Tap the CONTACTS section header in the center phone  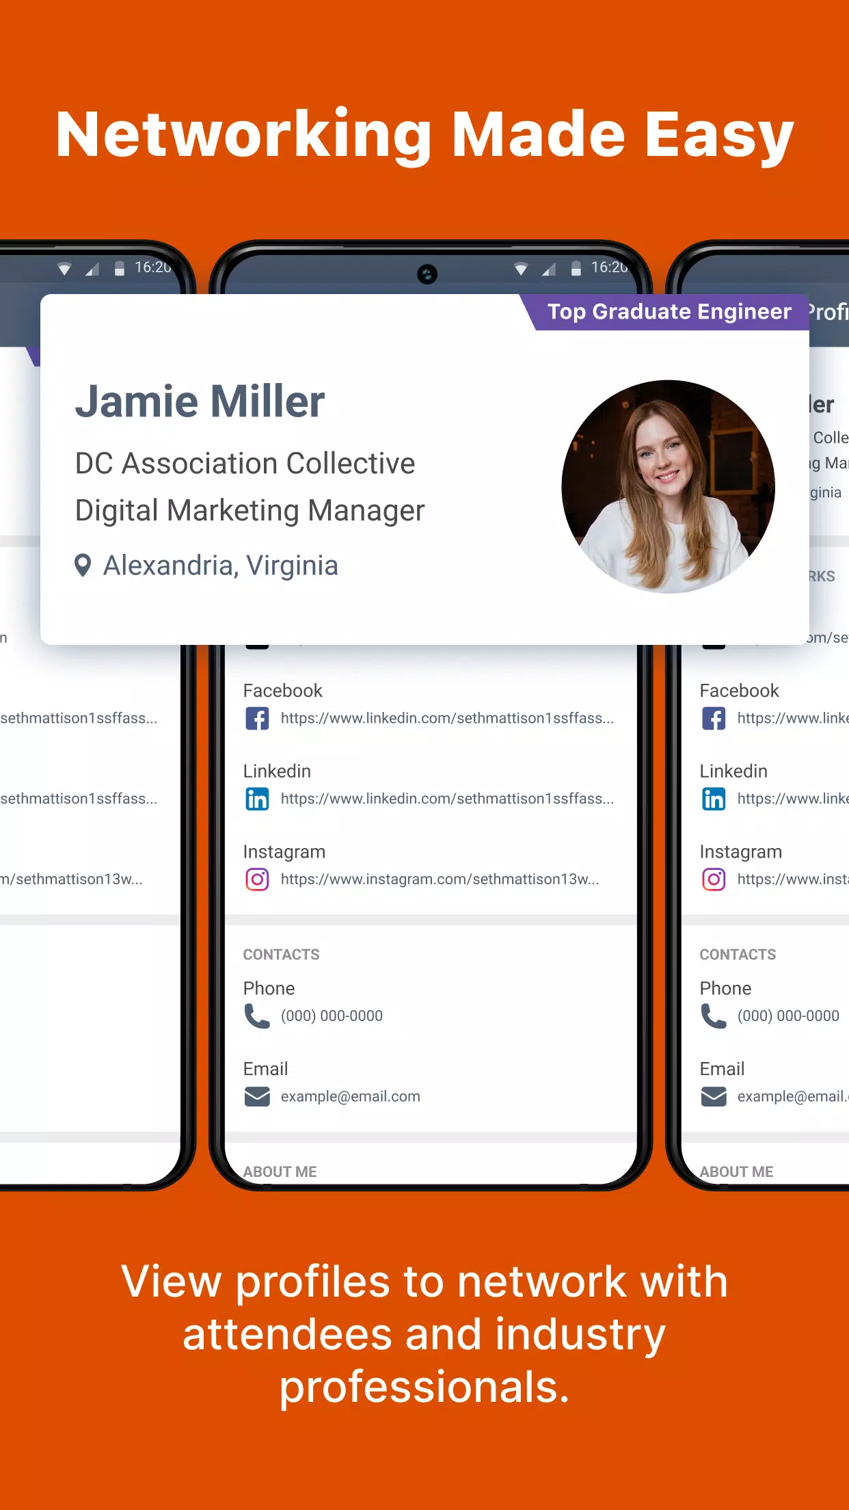(x=281, y=955)
